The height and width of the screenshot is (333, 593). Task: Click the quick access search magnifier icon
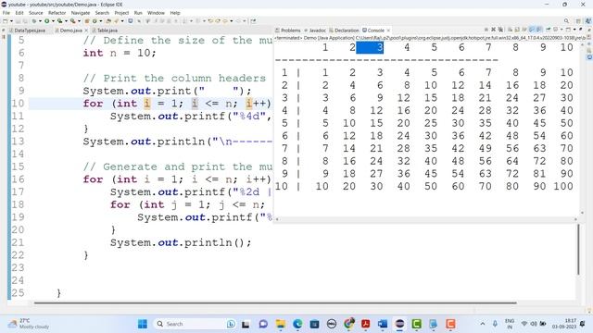click(566, 20)
